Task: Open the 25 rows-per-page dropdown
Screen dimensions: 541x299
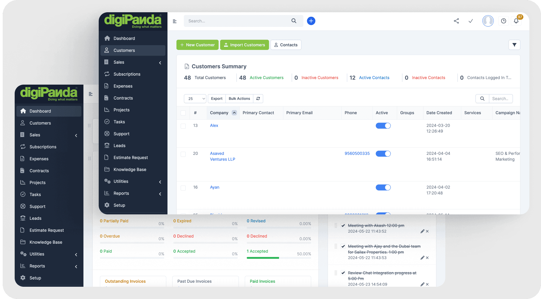Action: pyautogui.click(x=195, y=99)
